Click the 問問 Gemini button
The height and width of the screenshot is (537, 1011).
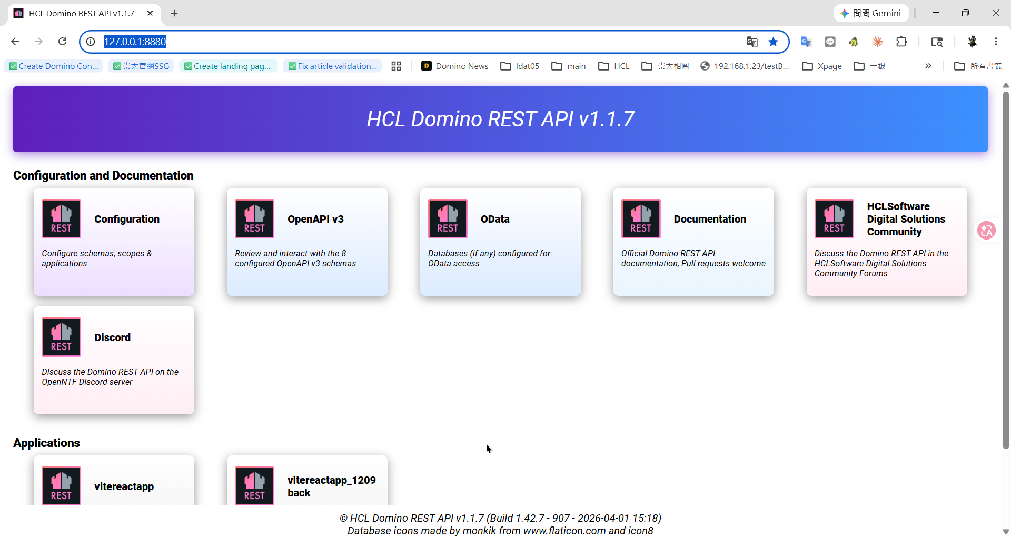[x=871, y=13]
